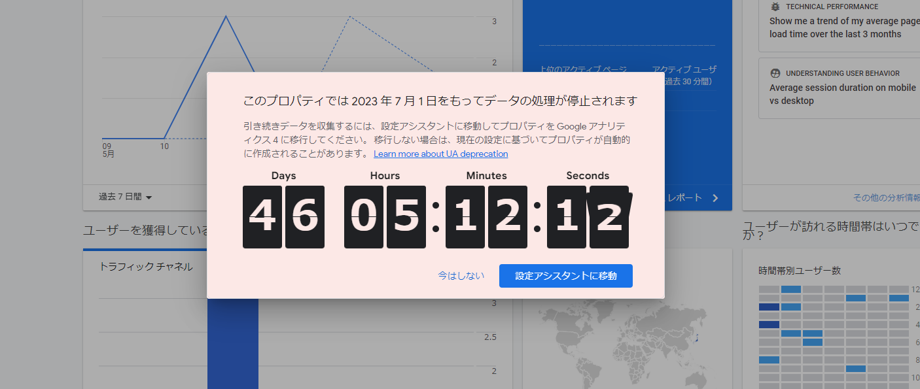Click the 09 5月 date label on chart axis
The image size is (920, 389).
[x=108, y=150]
